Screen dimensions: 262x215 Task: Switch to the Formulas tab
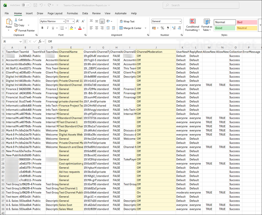72,13
